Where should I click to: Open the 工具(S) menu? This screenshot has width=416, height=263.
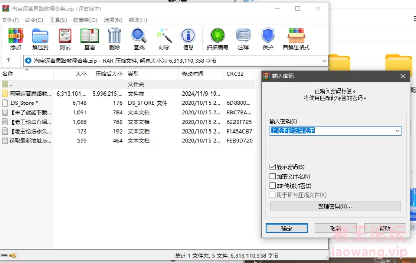click(x=58, y=20)
